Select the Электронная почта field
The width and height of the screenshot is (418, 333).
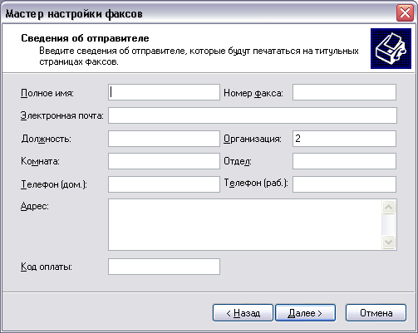click(253, 115)
